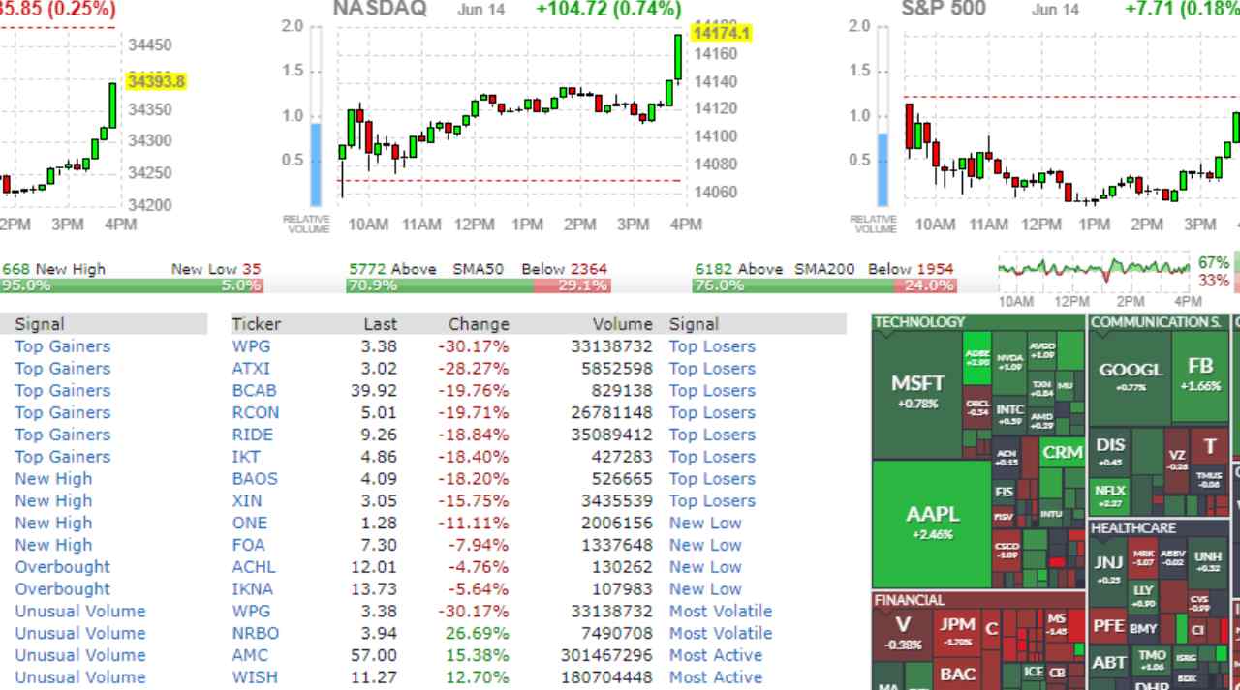Click the Visa V tile in the heatmap
This screenshot has height=690, width=1240.
coord(903,635)
